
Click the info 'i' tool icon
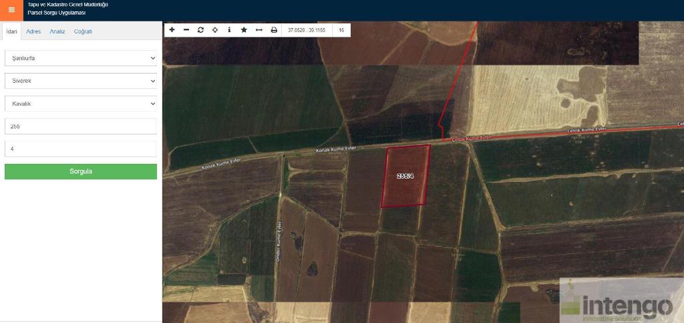click(x=229, y=30)
